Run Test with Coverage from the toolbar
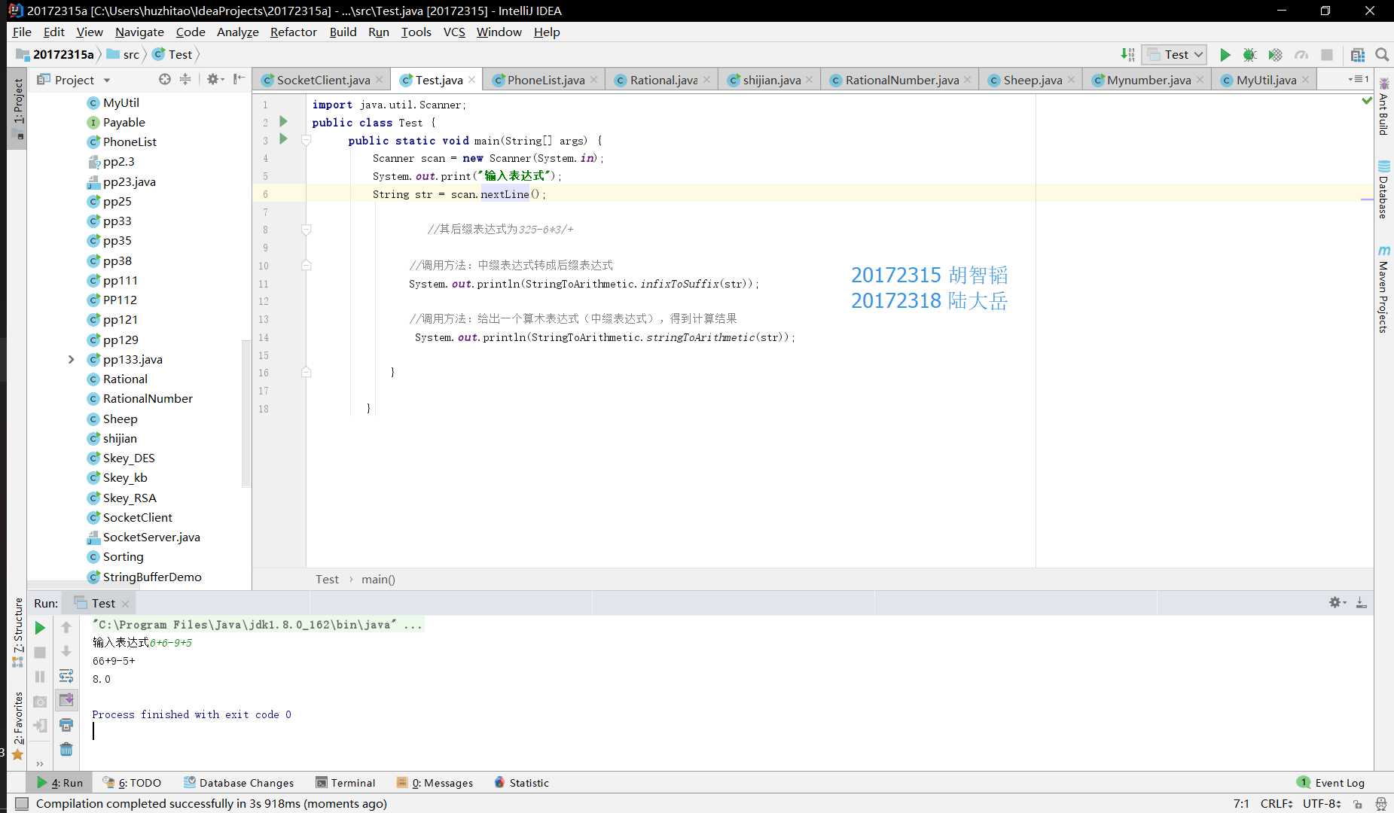 pyautogui.click(x=1275, y=55)
